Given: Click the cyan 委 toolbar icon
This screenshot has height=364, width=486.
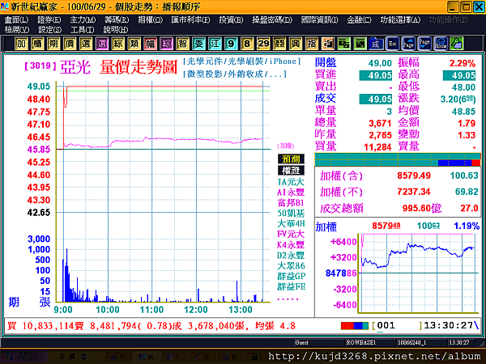Looking at the screenshot, I should pos(198,44).
